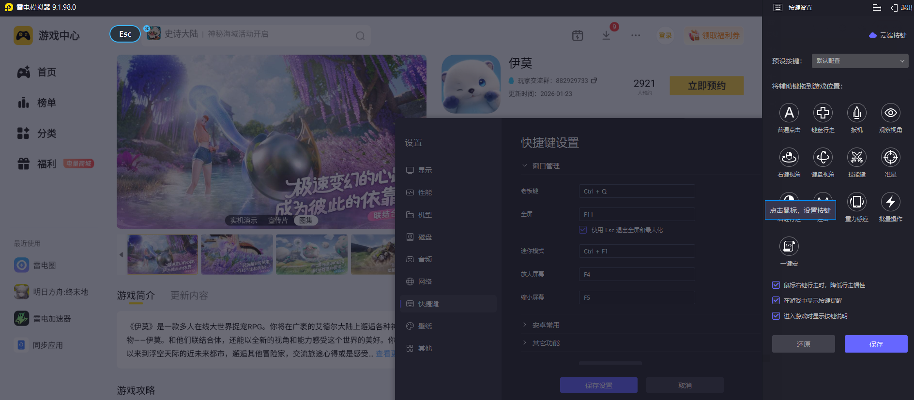Click the 雷电圈 app icon
The width and height of the screenshot is (914, 400).
tap(21, 265)
